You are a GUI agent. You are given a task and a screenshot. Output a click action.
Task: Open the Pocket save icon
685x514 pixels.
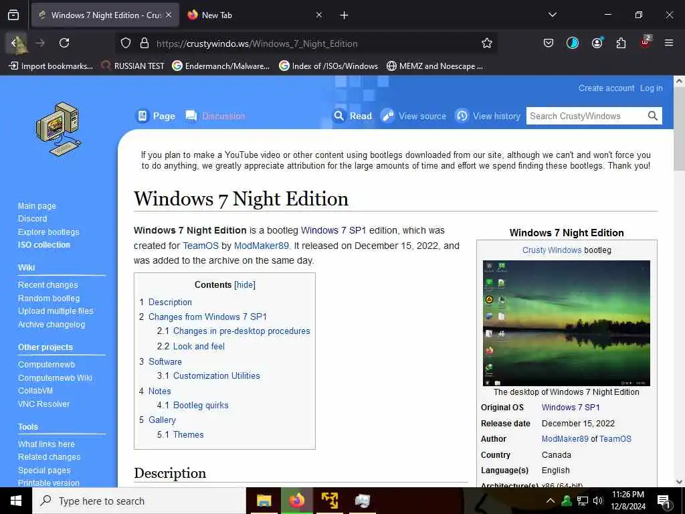(549, 43)
